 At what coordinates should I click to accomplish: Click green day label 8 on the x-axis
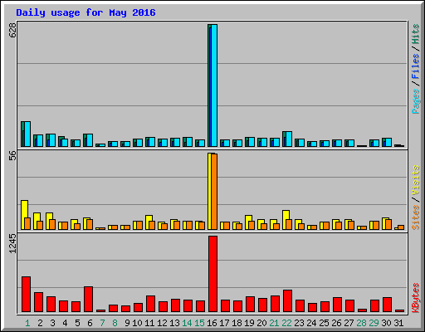pyautogui.click(x=115, y=323)
